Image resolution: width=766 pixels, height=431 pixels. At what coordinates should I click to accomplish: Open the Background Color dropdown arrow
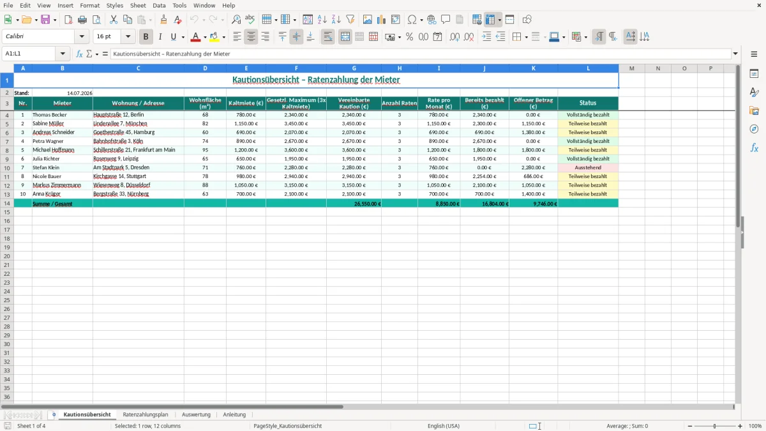(223, 37)
